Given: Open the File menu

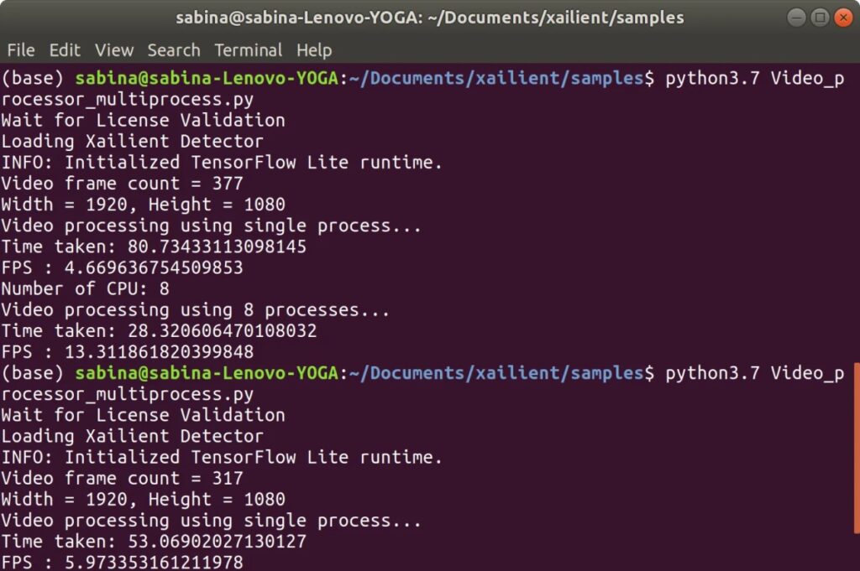Looking at the screenshot, I should pos(20,50).
